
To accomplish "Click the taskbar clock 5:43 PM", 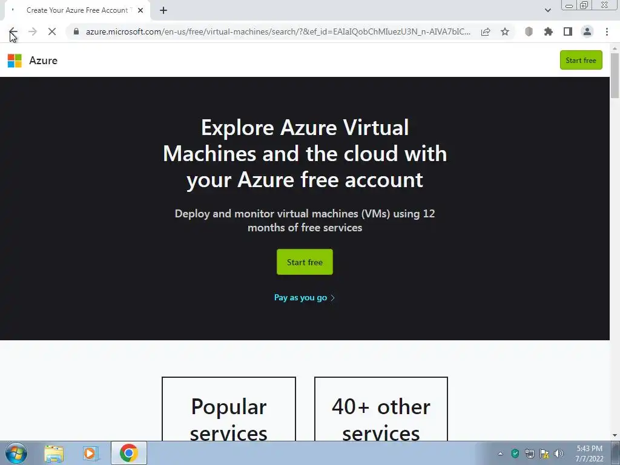I will click(589, 453).
